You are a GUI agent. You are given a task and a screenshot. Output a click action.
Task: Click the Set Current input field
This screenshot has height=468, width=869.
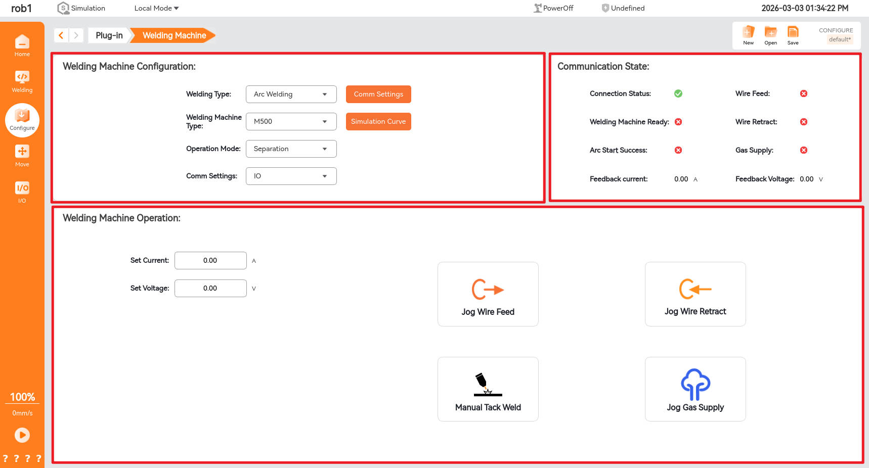[210, 261]
